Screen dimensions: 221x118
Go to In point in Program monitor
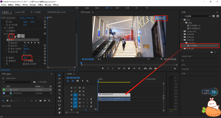tap(119, 68)
